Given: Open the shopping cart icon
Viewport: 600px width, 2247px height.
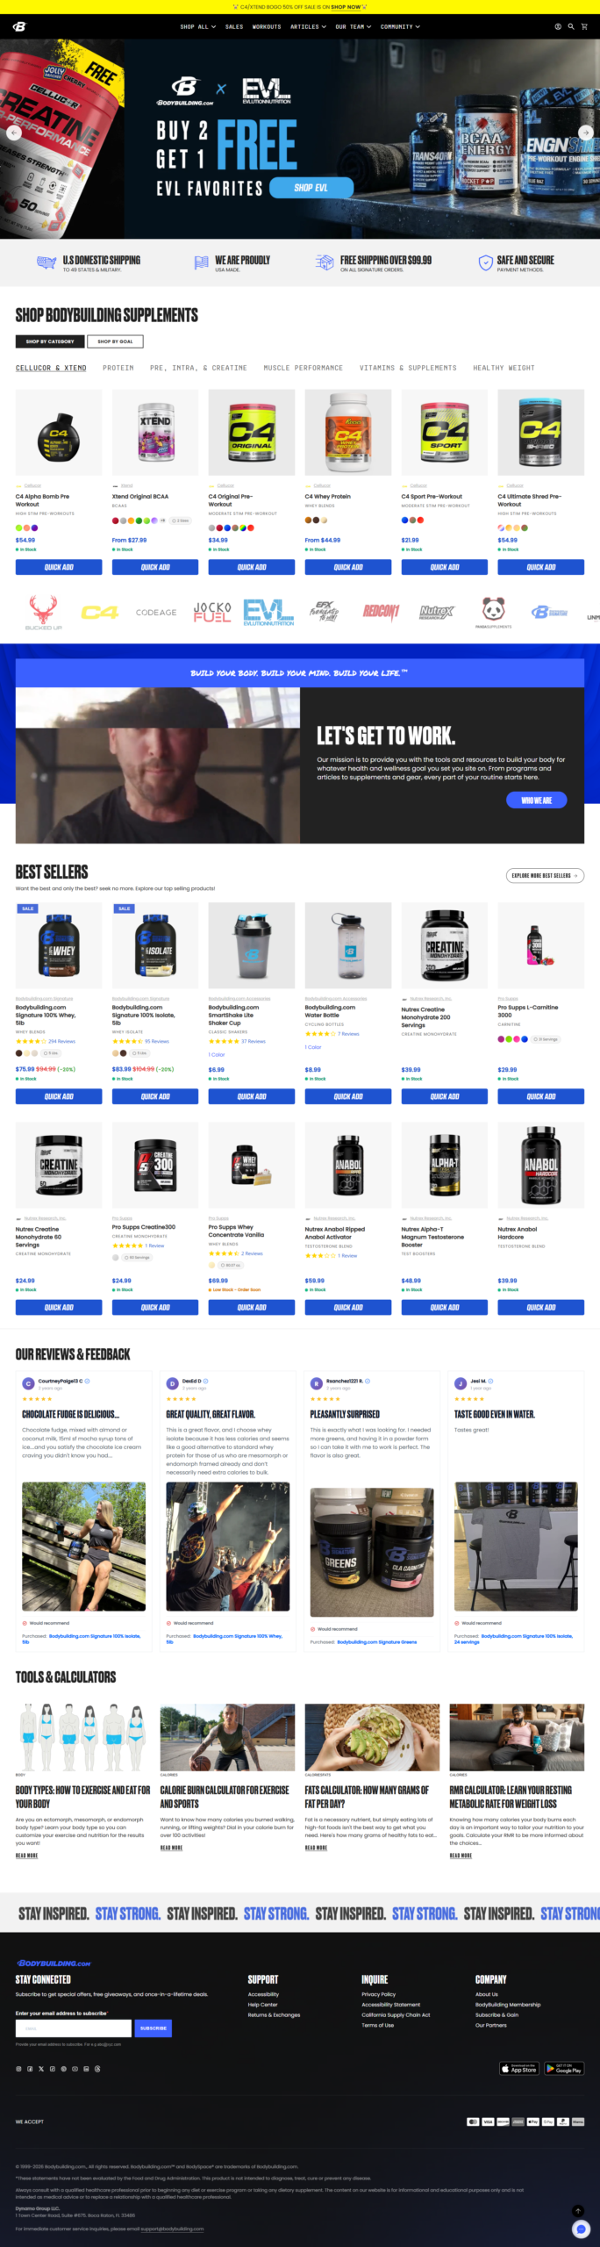Looking at the screenshot, I should coord(584,26).
